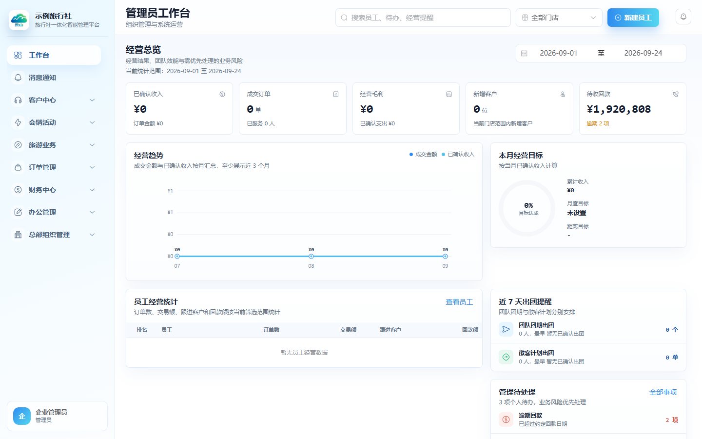
Task: Expand the 客户中心 menu
Action: point(54,100)
